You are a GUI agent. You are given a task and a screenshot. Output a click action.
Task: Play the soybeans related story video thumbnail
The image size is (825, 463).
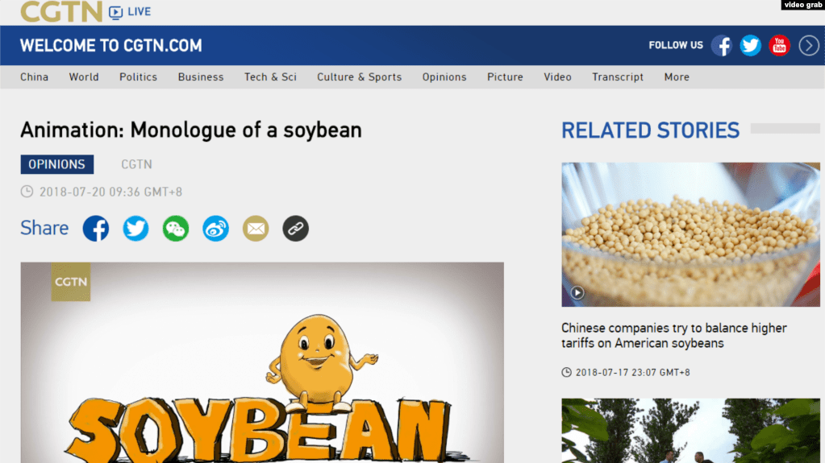(x=690, y=234)
